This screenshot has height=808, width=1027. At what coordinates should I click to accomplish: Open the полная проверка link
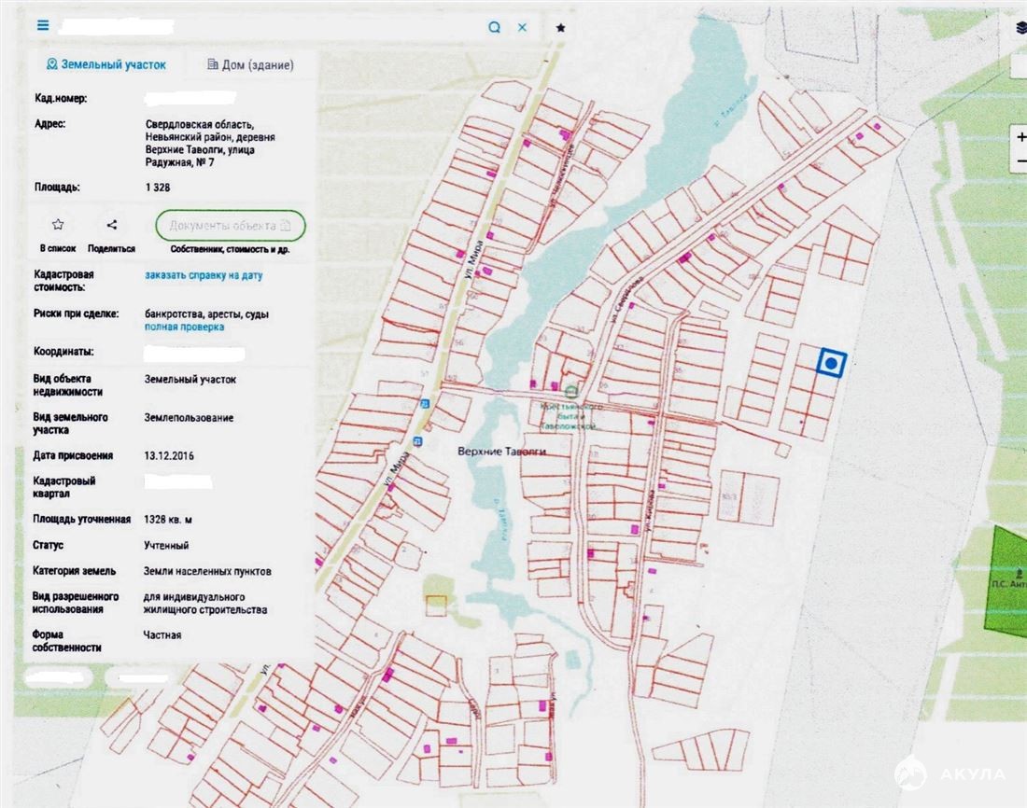pyautogui.click(x=184, y=327)
